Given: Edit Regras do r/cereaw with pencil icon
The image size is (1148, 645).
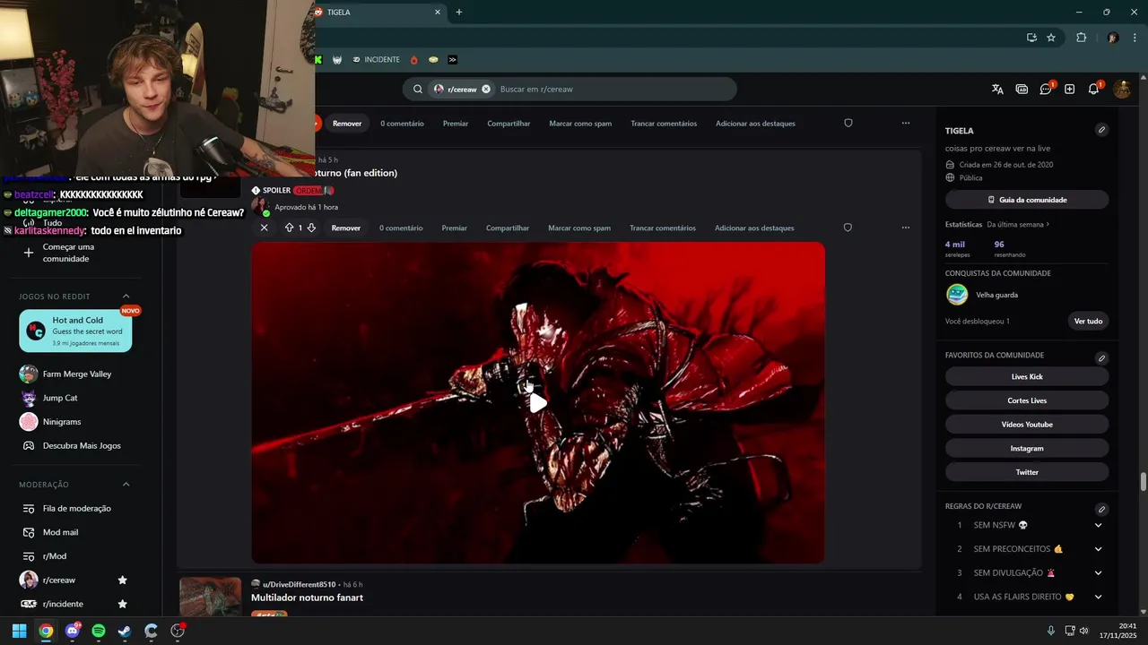Looking at the screenshot, I should click(1101, 509).
